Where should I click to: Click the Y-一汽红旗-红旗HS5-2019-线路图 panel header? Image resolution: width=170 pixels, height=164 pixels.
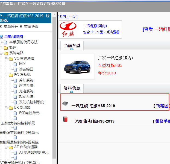tap(25, 18)
